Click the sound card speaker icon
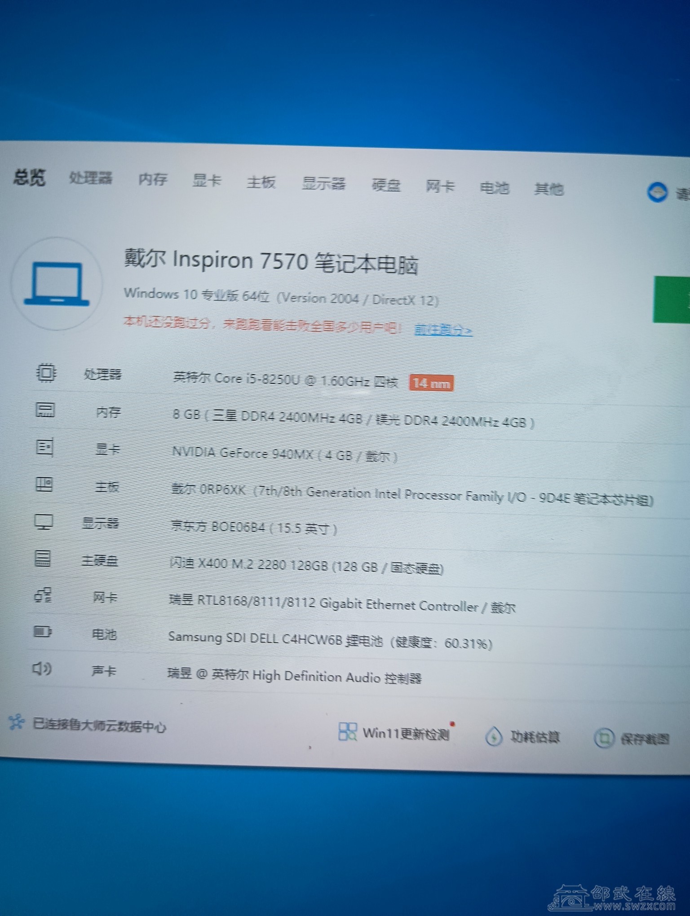Viewport: 690px width, 916px height. [x=42, y=669]
